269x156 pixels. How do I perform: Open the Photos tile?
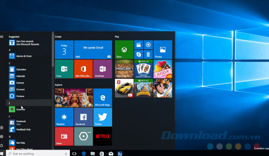[x=163, y=50]
